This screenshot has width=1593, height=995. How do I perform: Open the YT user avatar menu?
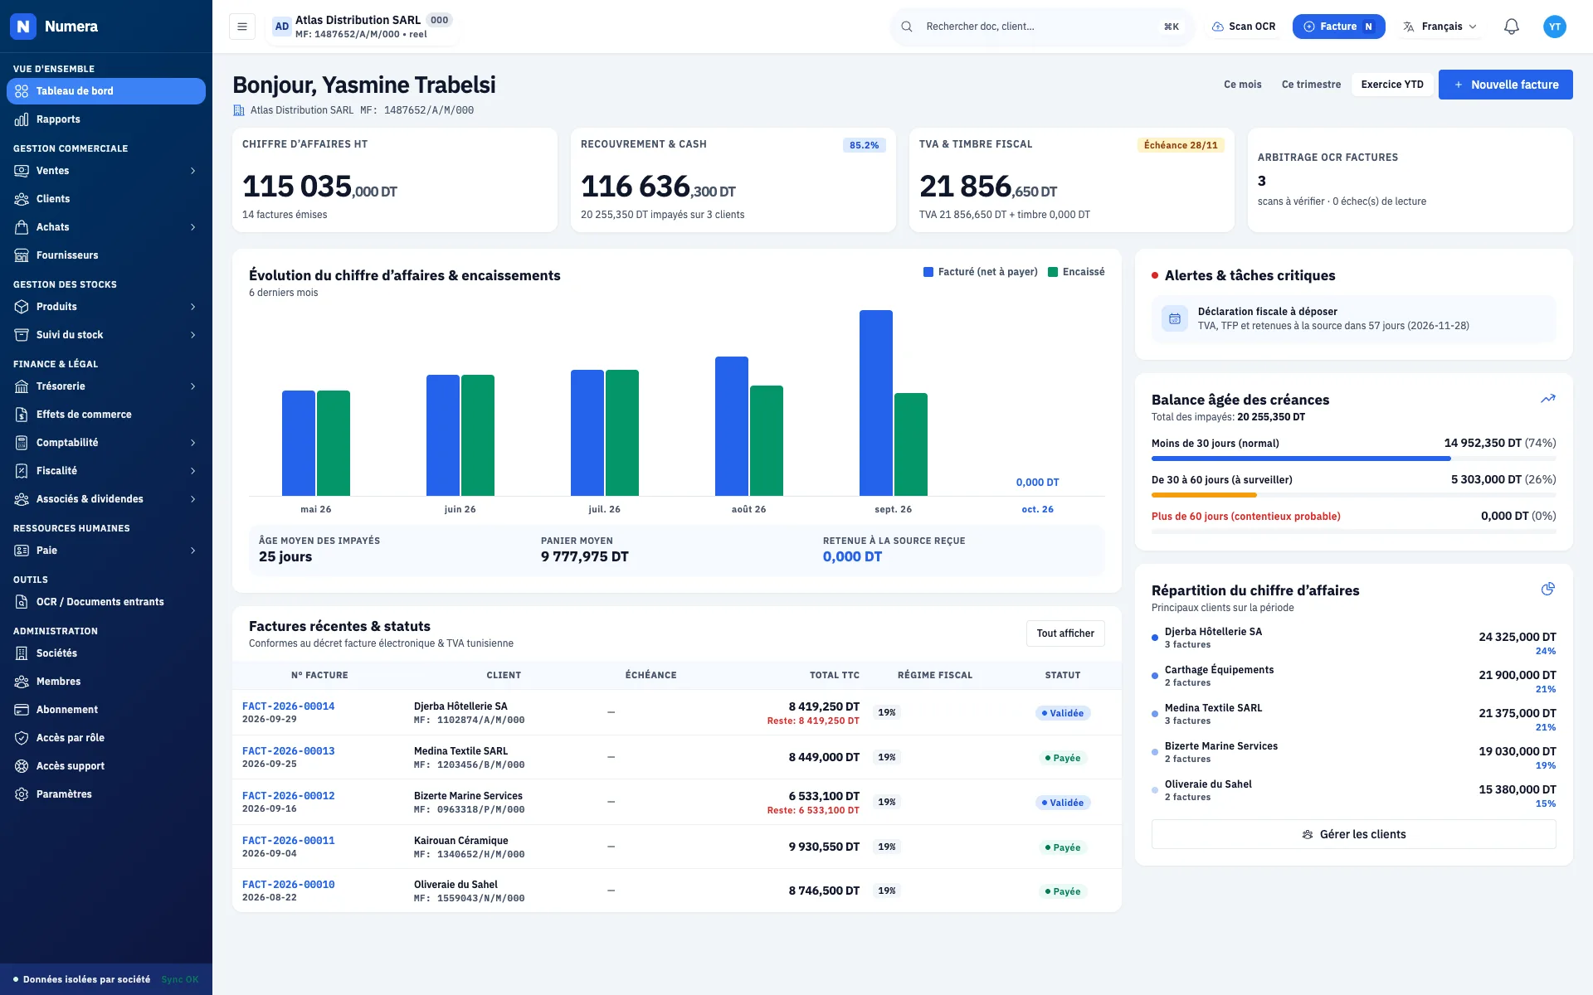(x=1555, y=27)
